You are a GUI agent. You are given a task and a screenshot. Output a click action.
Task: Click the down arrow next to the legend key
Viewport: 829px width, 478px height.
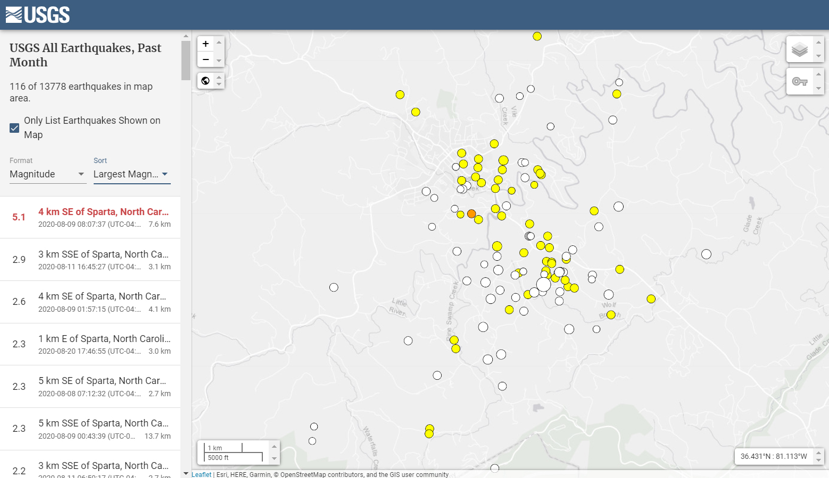(x=819, y=88)
